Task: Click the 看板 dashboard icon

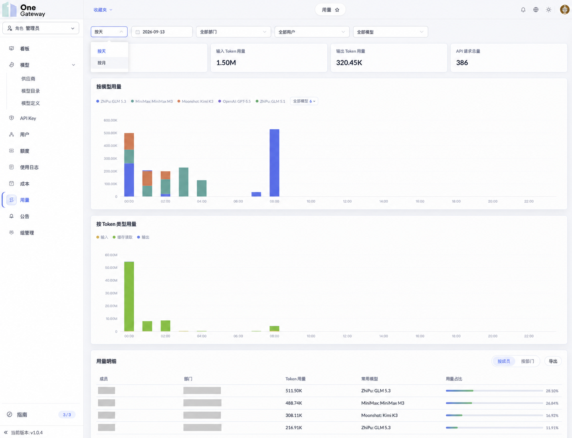Action: 12,49
